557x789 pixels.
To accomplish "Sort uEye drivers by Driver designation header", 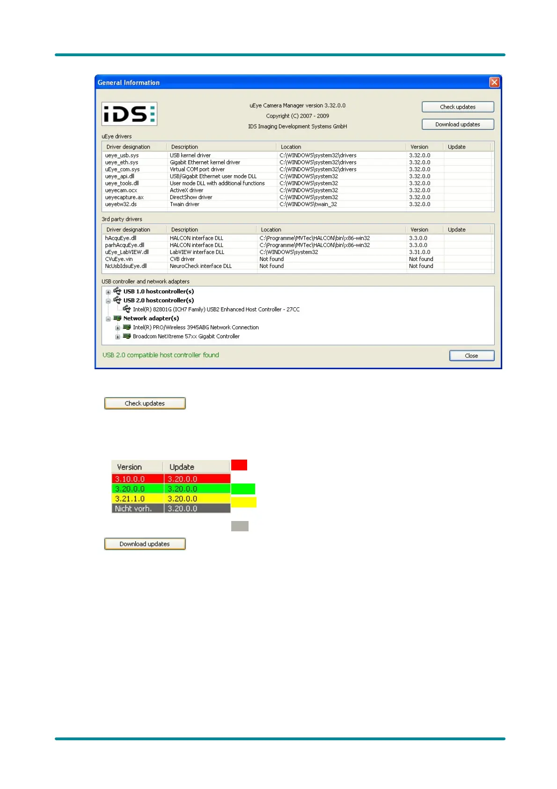I will [134, 147].
